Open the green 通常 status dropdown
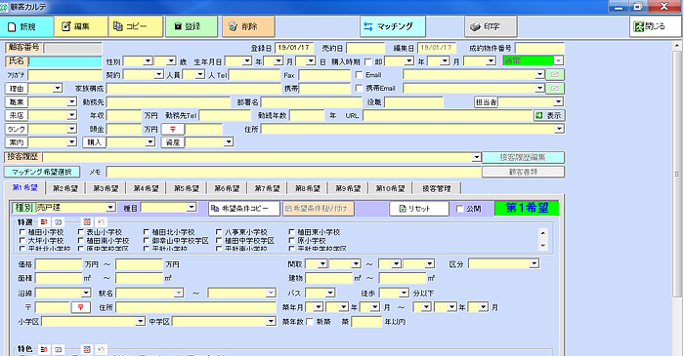684x356 pixels. [x=558, y=60]
